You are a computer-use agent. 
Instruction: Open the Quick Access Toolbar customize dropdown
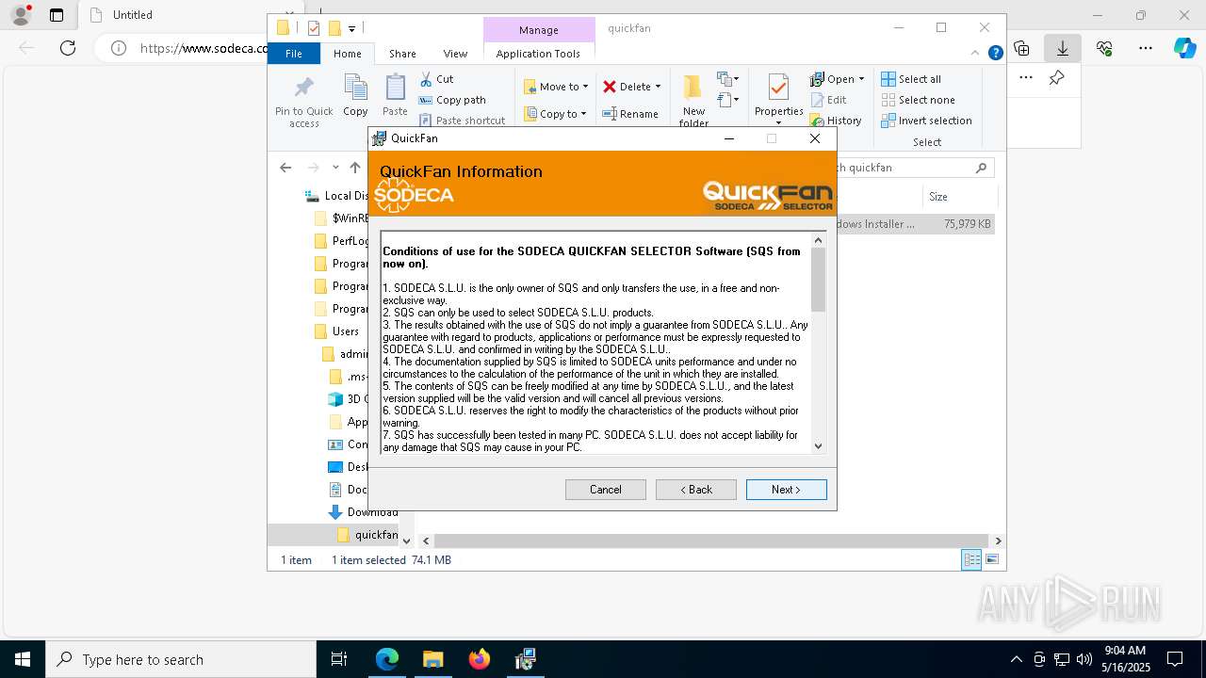tap(352, 28)
